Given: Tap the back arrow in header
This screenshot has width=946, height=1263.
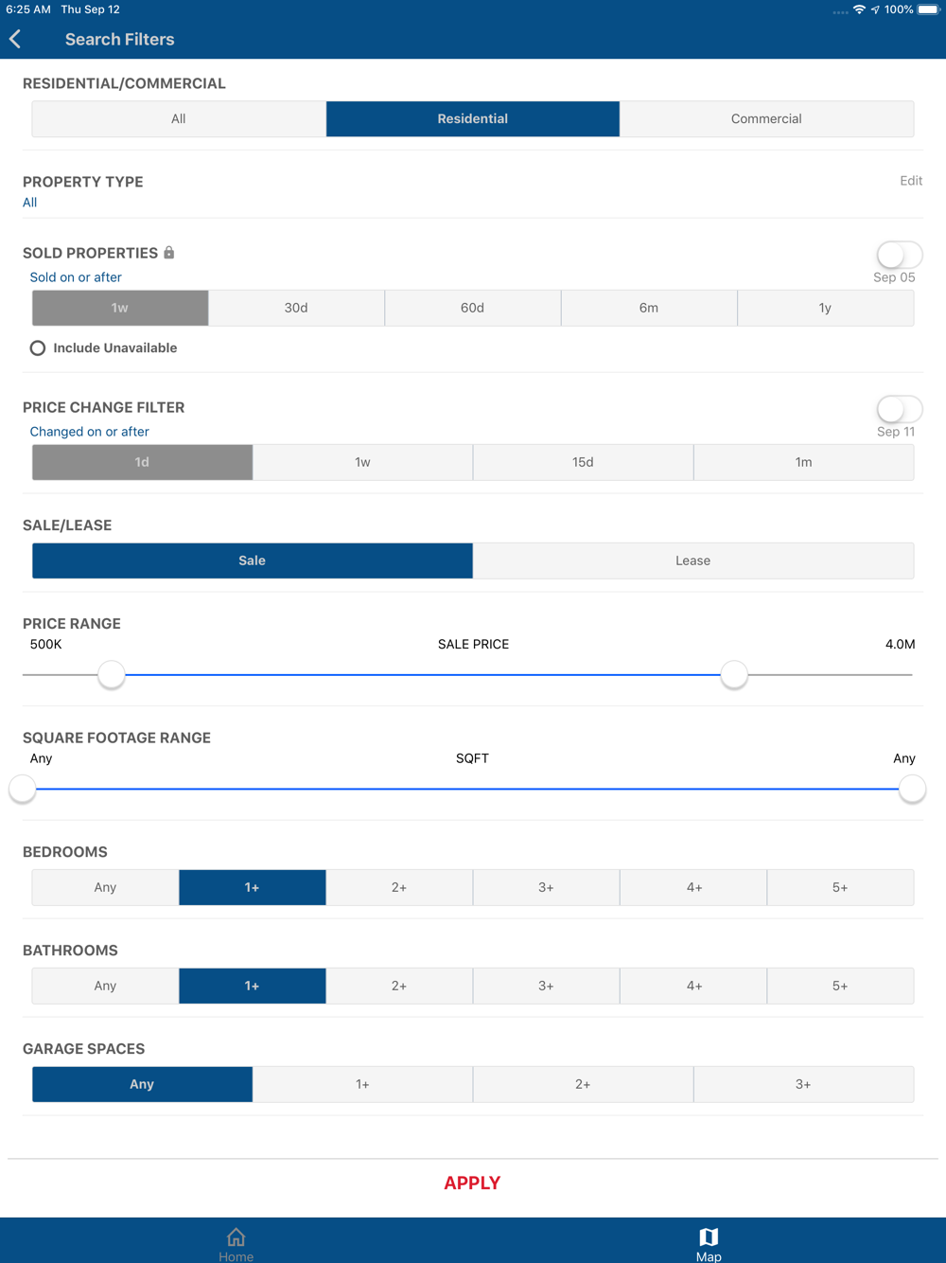Looking at the screenshot, I should 16,39.
